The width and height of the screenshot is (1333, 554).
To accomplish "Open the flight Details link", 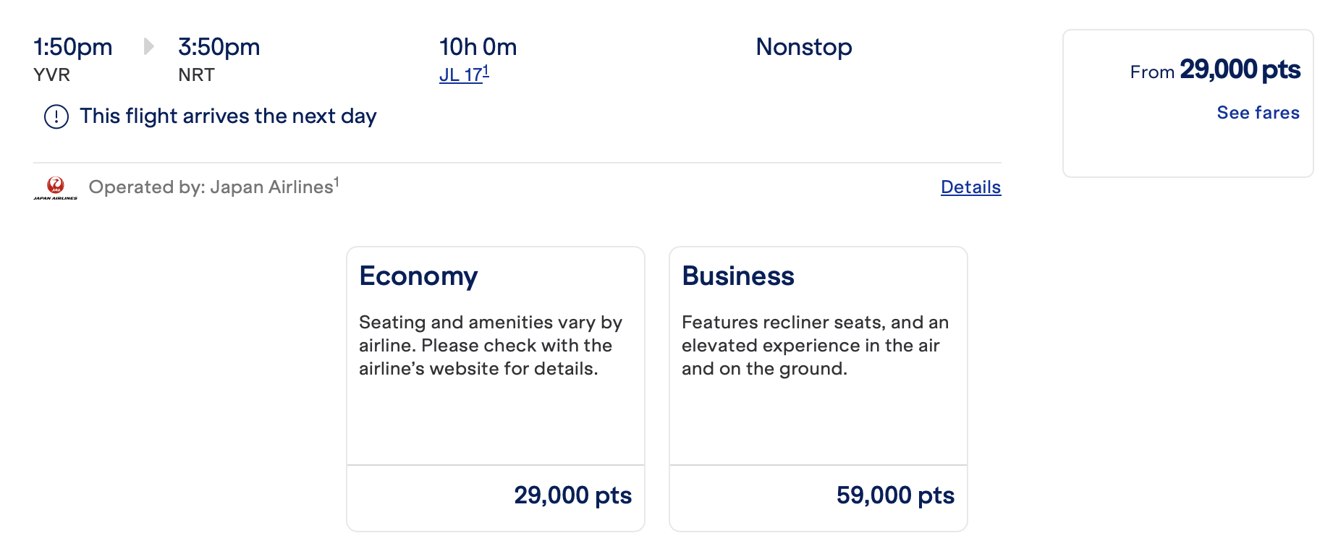I will [x=970, y=187].
